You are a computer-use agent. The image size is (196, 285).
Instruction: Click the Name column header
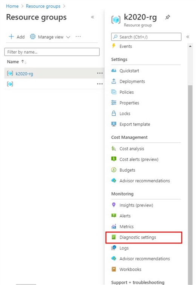pyautogui.click(x=13, y=62)
